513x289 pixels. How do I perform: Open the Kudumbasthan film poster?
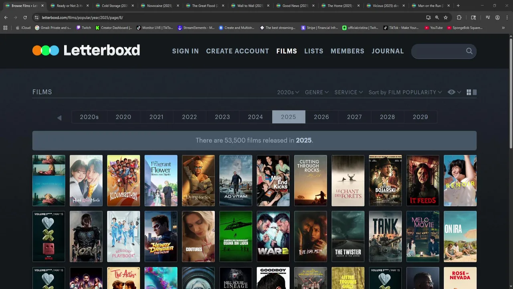(123, 181)
